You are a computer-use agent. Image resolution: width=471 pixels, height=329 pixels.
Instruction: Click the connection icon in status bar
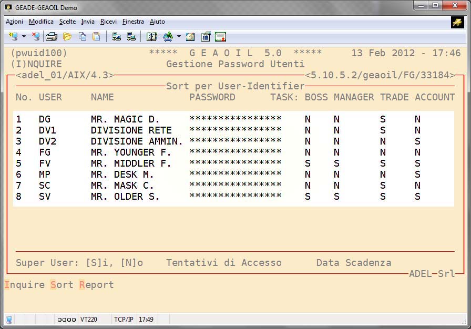tap(9, 320)
